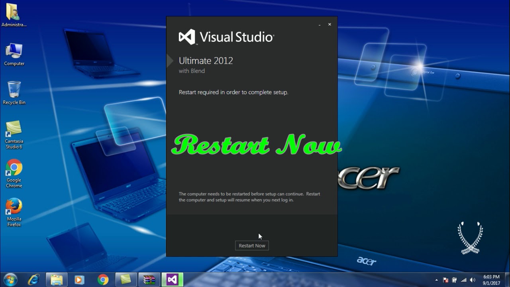This screenshot has height=287, width=510.
Task: Click 'The computer needs to be restarted' message
Action: 249,197
